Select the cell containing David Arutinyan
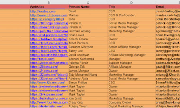Image resolution: width=180 pixels, height=108 pixels. click(88, 55)
